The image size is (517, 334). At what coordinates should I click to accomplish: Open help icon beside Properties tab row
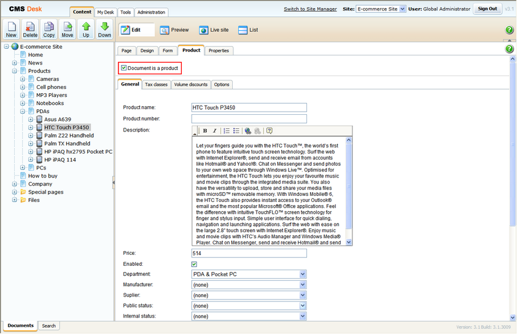coord(510,49)
